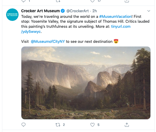Like the tweet above with 17 likes

pos(93,1)
